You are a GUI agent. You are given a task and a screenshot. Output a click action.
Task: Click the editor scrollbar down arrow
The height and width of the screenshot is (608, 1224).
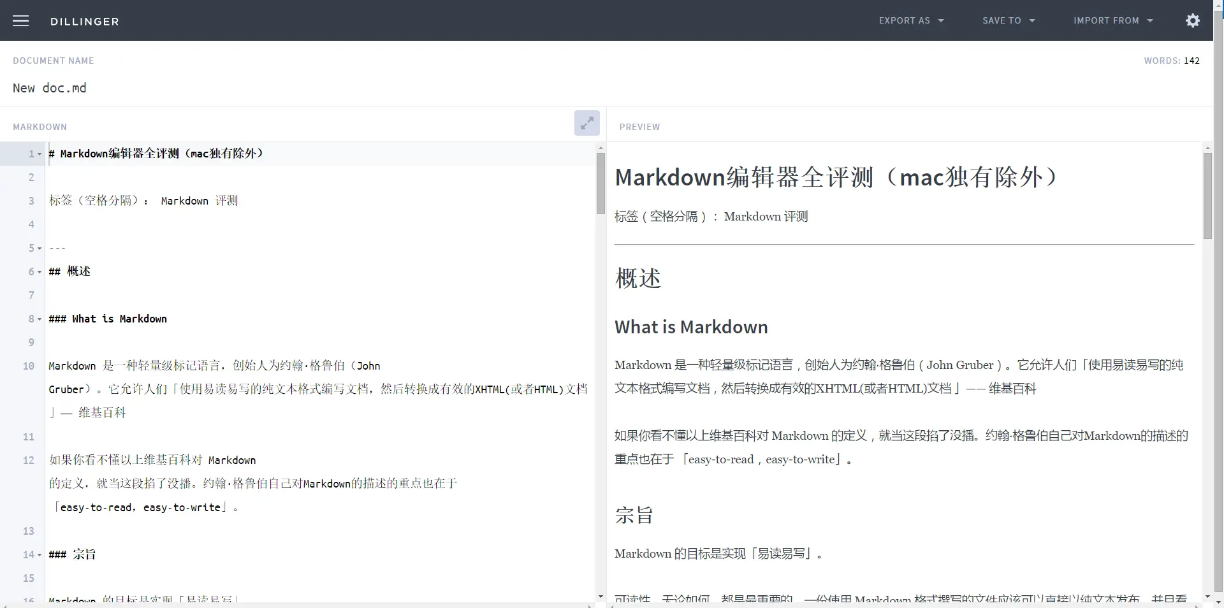601,597
